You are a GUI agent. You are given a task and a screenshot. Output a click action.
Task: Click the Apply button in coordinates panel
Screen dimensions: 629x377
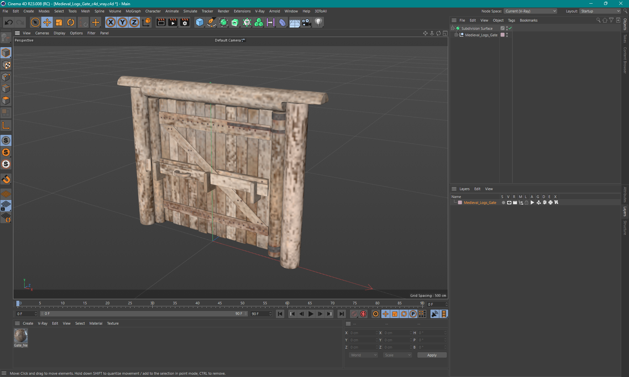(431, 355)
